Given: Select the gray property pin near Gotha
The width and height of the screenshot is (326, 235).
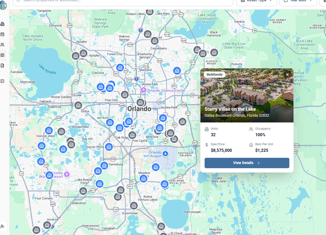Looking at the screenshot, I should (78, 105).
